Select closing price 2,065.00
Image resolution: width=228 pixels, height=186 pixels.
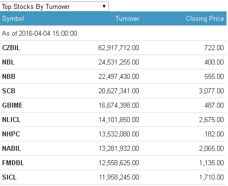tap(212, 148)
